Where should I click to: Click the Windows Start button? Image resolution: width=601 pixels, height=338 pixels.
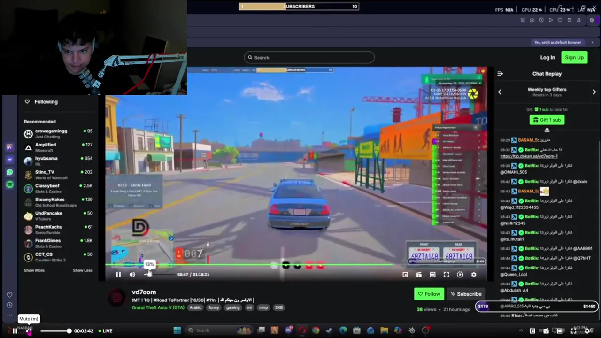coord(177,330)
